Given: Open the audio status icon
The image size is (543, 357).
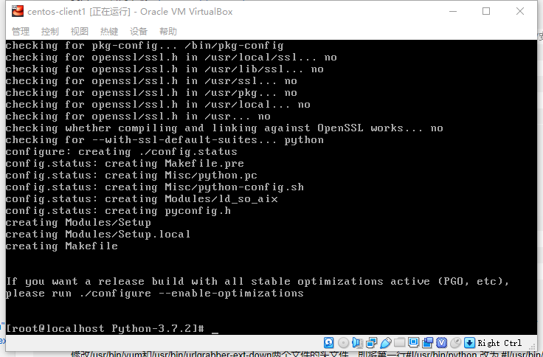Looking at the screenshot, I should (357, 343).
